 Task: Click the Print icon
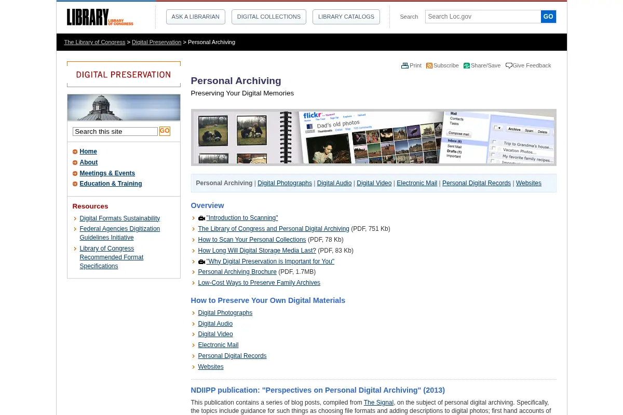pyautogui.click(x=405, y=66)
